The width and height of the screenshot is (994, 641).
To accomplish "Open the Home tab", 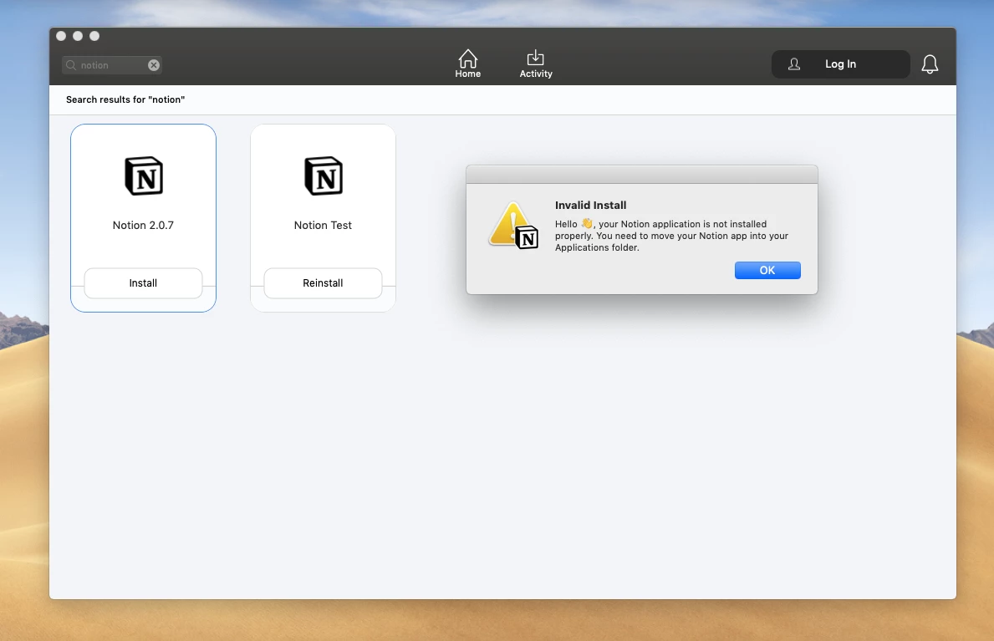I will tap(468, 64).
